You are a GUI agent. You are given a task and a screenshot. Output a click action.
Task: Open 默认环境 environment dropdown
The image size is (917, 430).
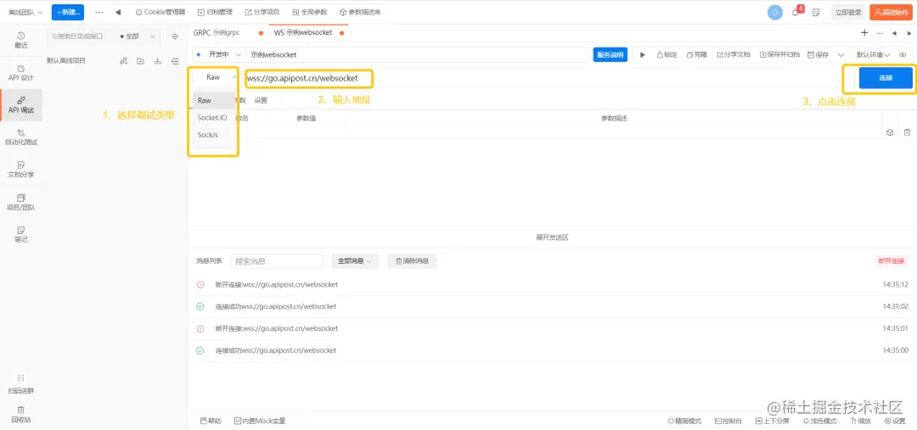873,54
